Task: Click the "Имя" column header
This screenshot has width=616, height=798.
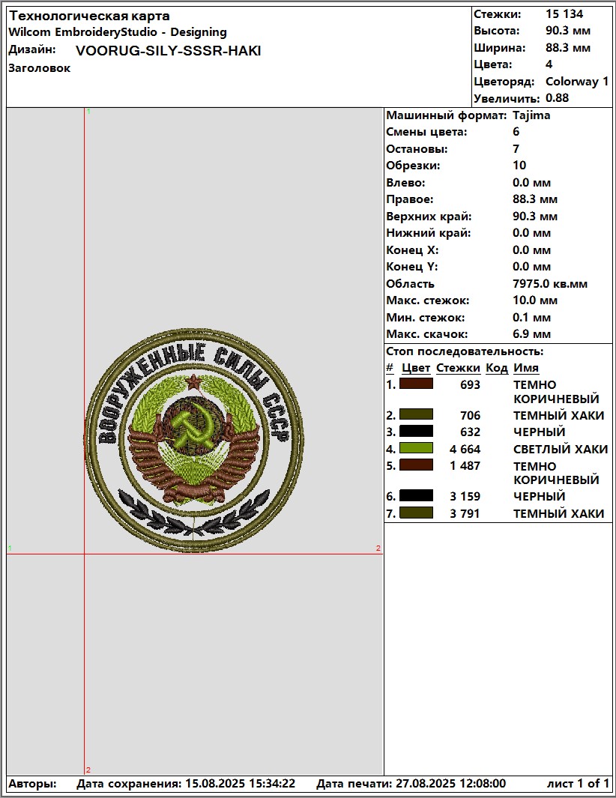Action: tap(525, 368)
